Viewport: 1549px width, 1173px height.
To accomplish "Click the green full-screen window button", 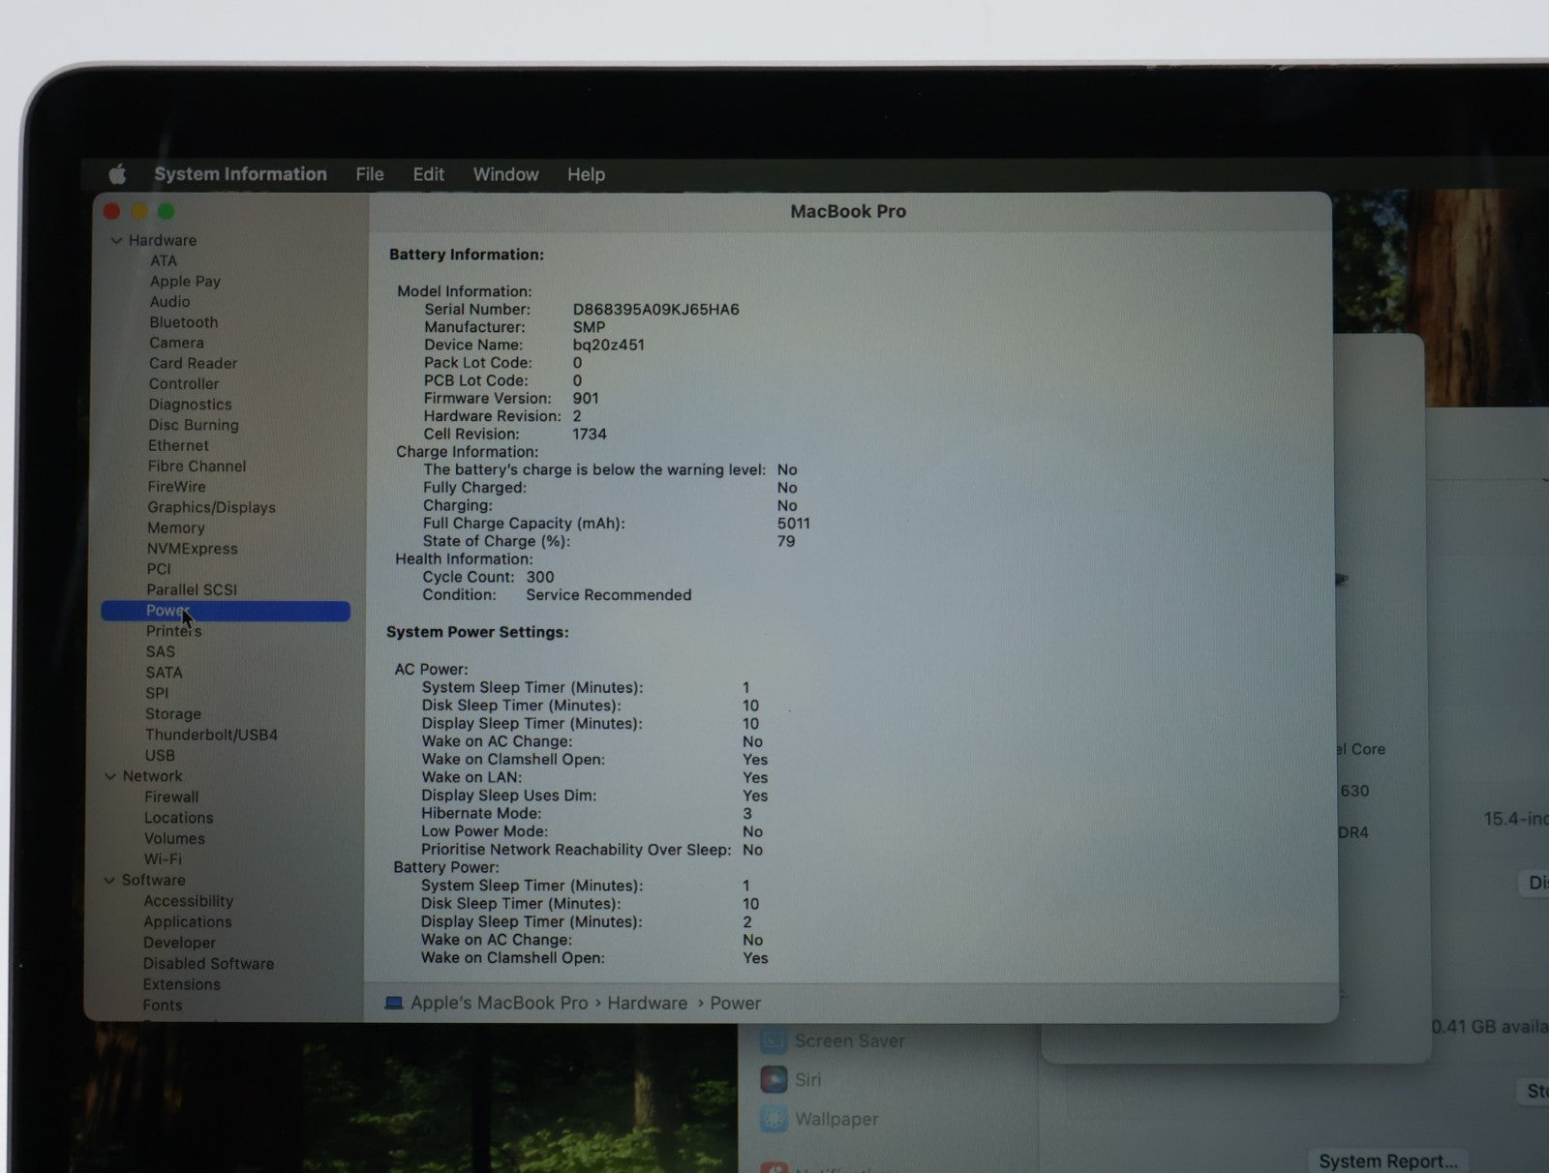I will (167, 211).
